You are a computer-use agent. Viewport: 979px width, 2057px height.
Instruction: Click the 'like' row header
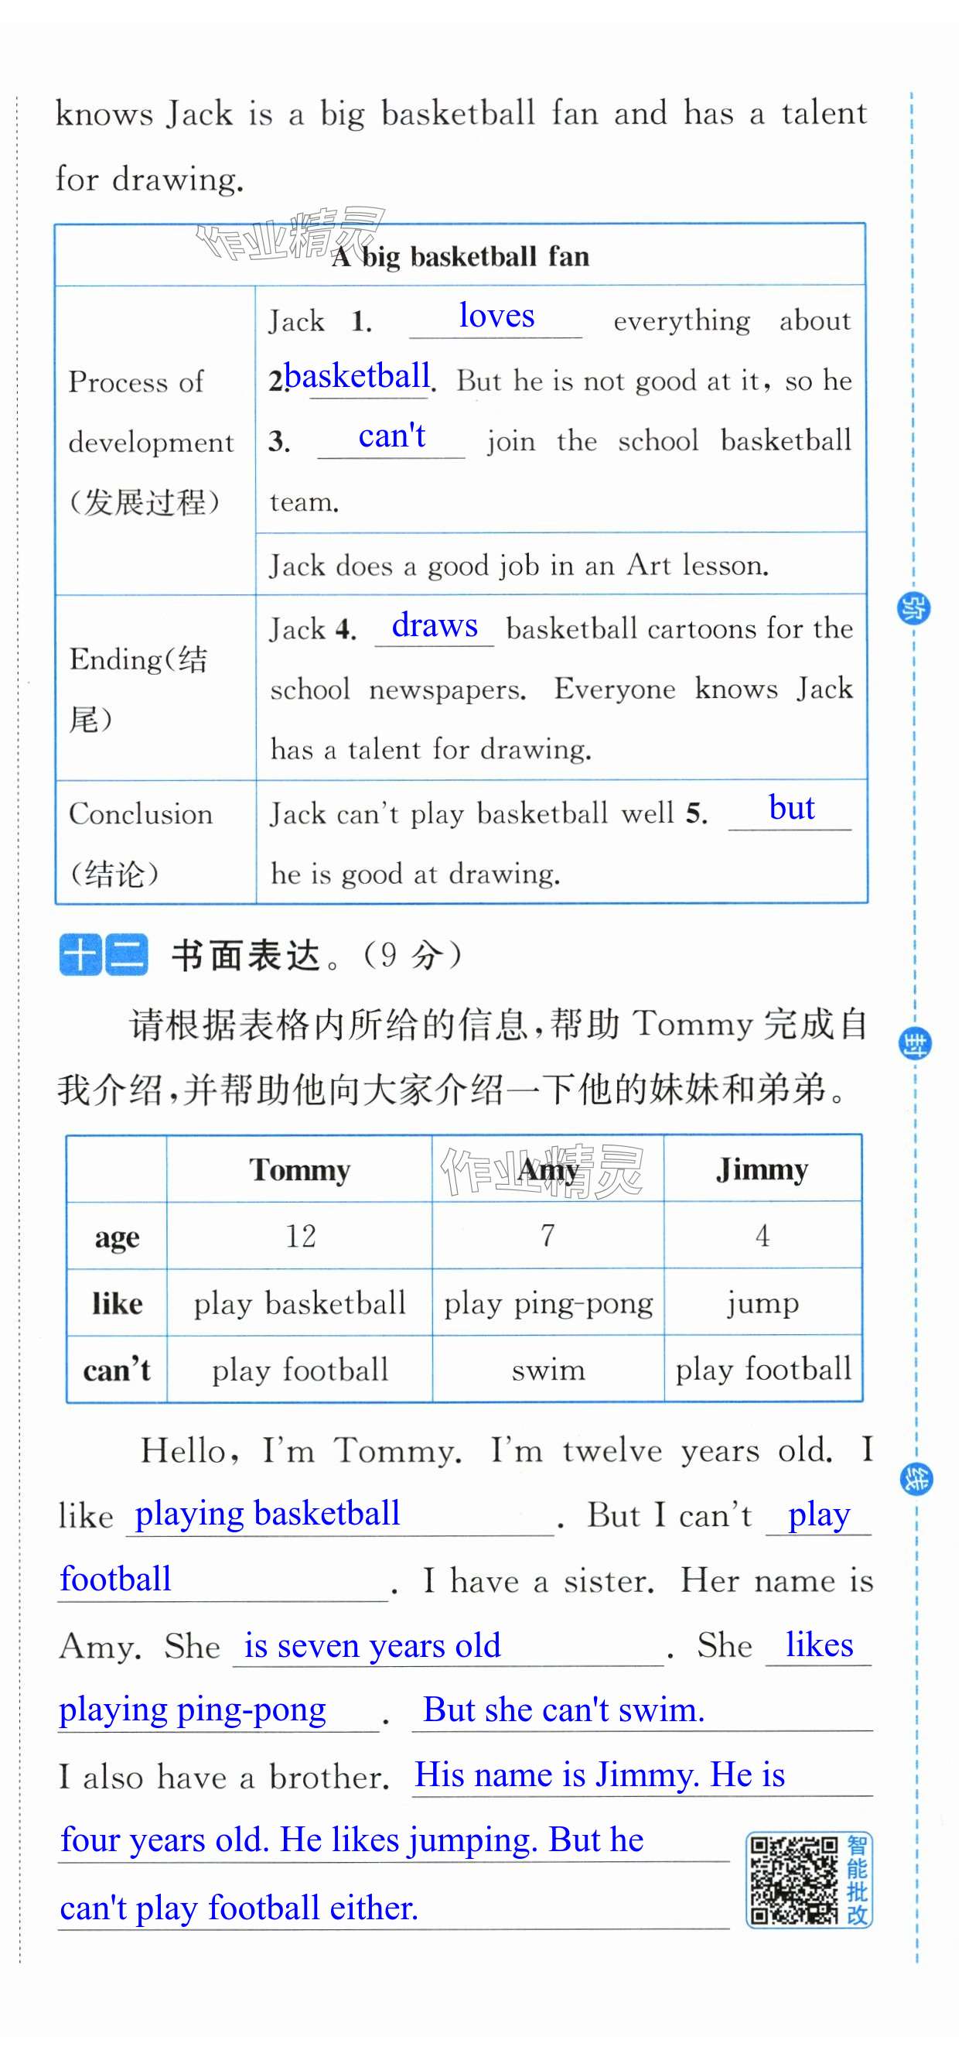pyautogui.click(x=118, y=1304)
